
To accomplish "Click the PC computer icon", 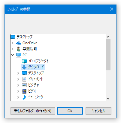I will point(19,55).
